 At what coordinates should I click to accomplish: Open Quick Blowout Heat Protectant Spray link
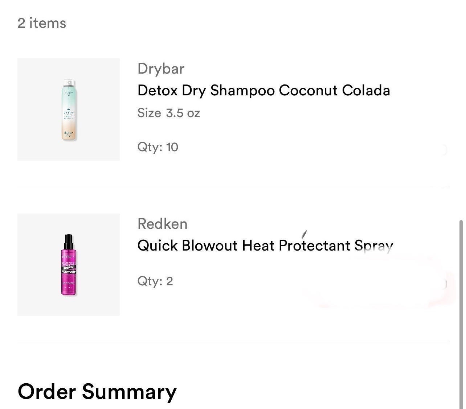pos(265,245)
